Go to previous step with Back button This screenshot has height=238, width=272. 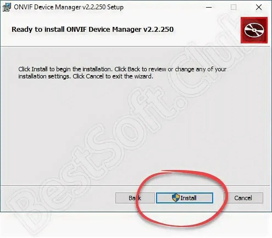(x=135, y=198)
